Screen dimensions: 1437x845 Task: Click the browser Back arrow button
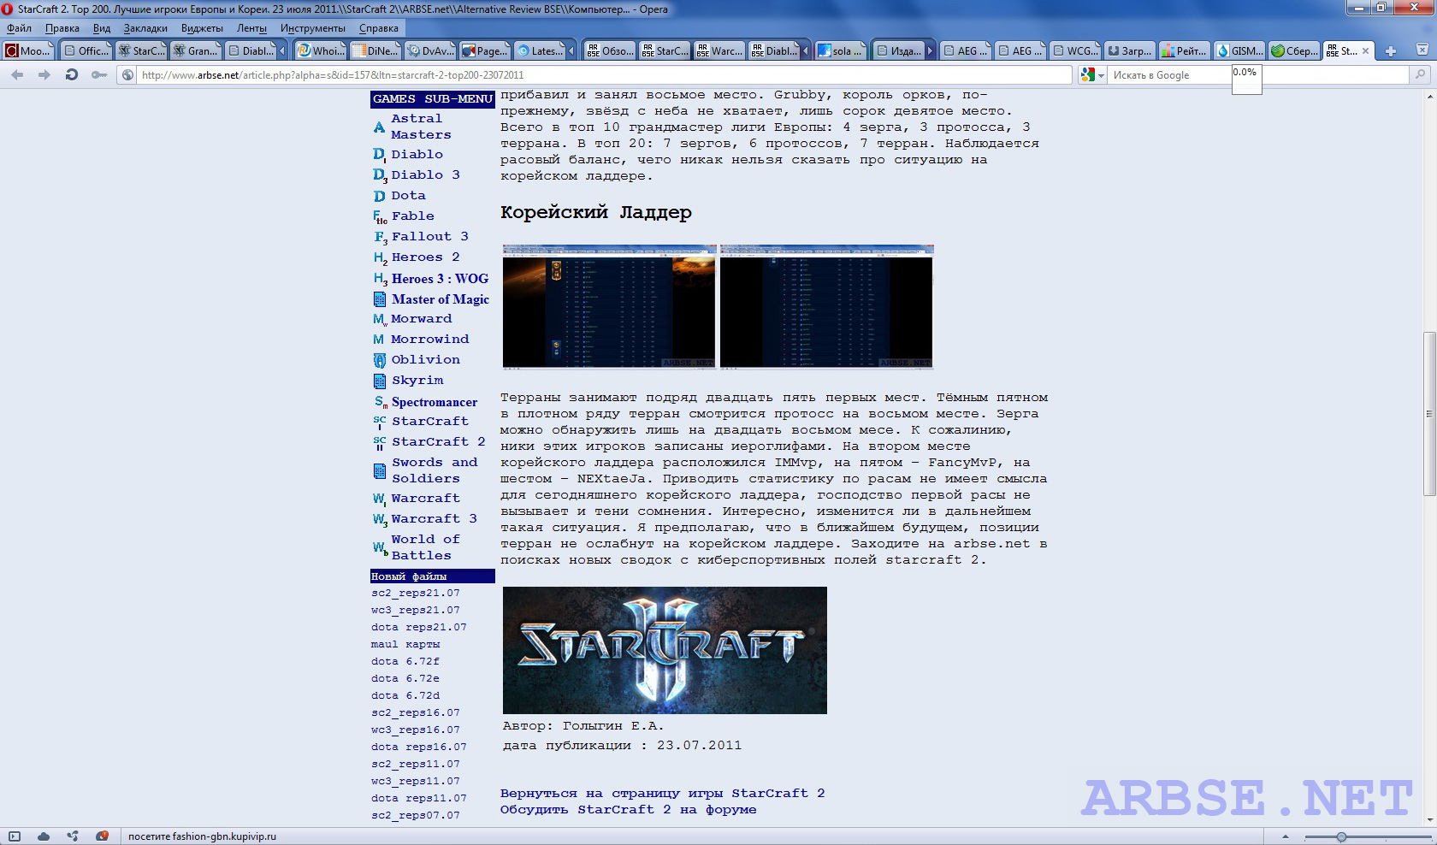click(x=17, y=75)
